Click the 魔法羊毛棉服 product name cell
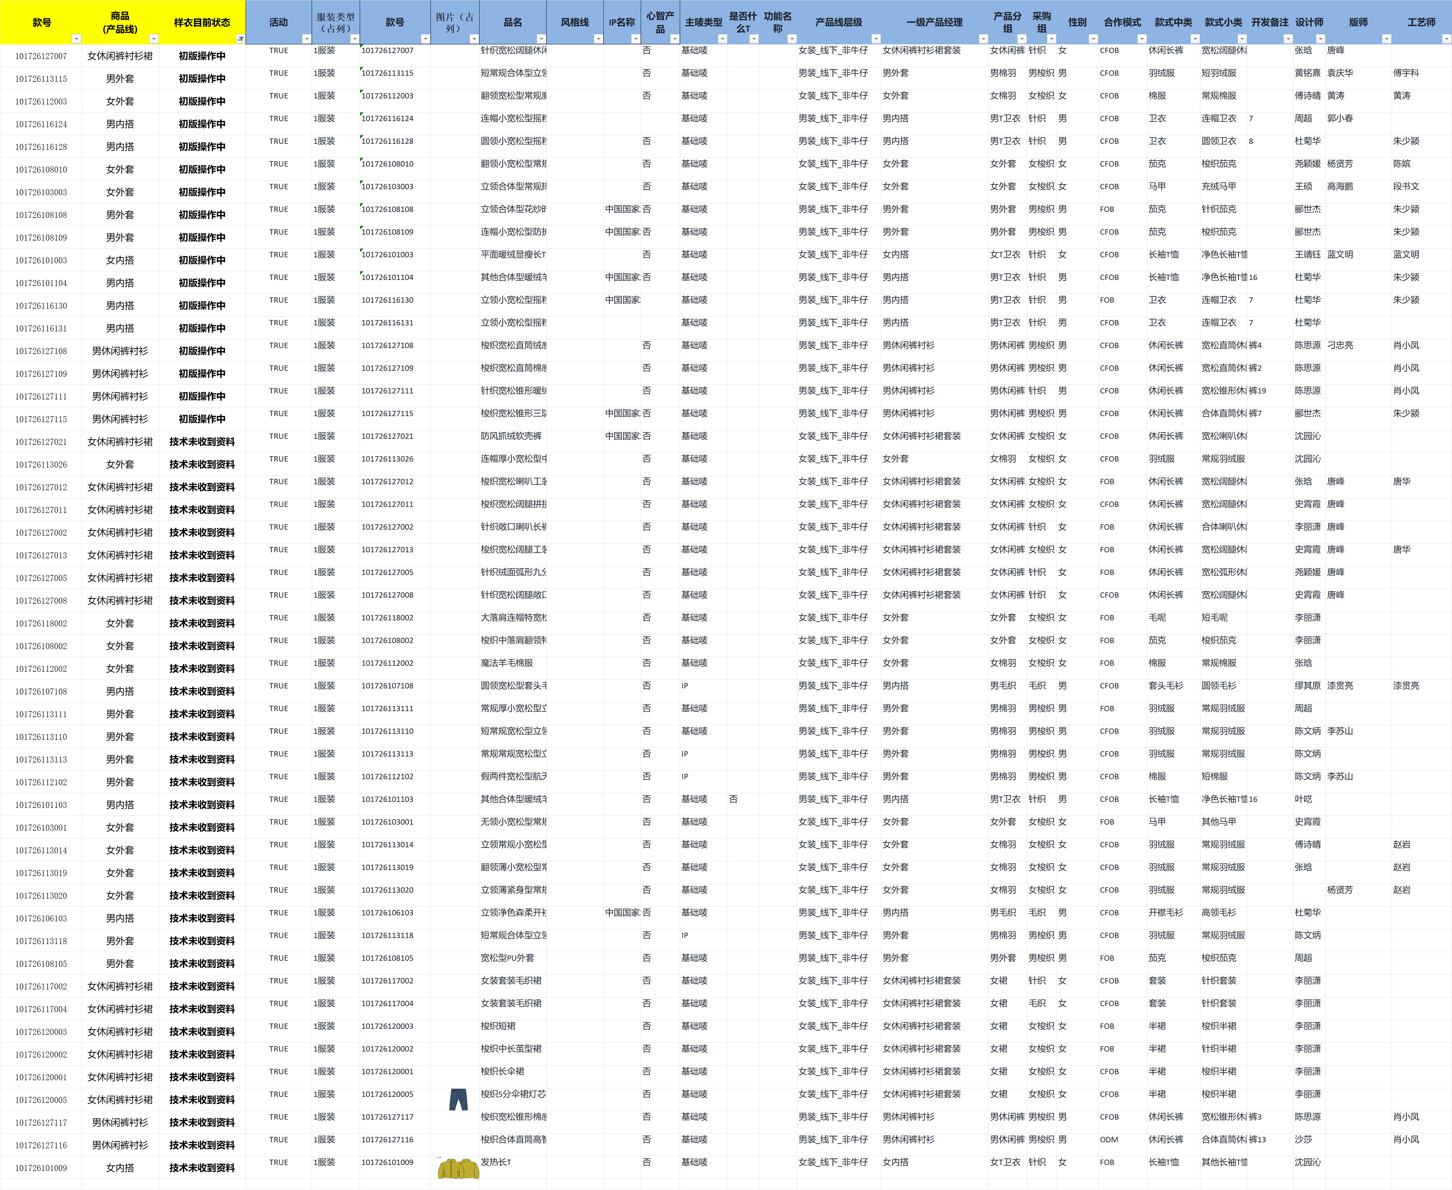 507,663
